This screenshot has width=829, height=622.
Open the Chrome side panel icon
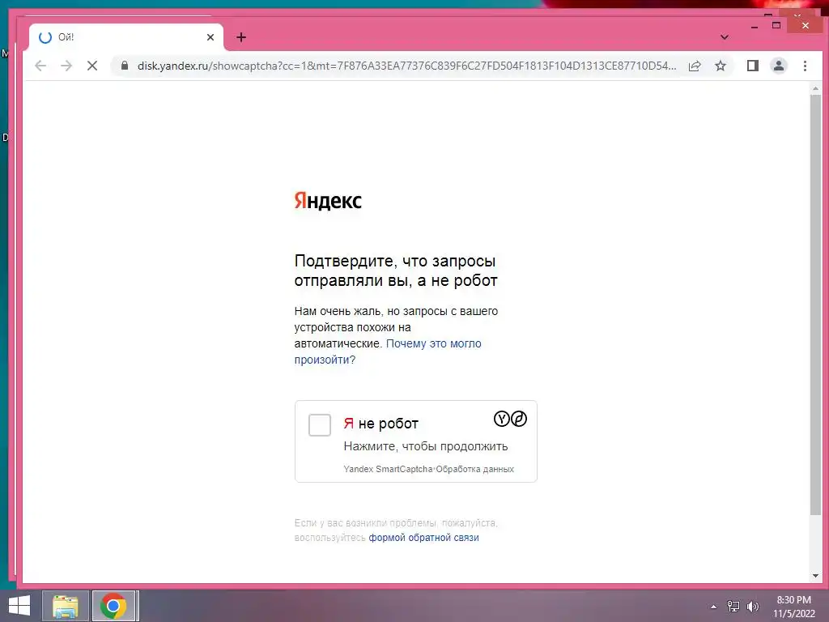pyautogui.click(x=752, y=66)
